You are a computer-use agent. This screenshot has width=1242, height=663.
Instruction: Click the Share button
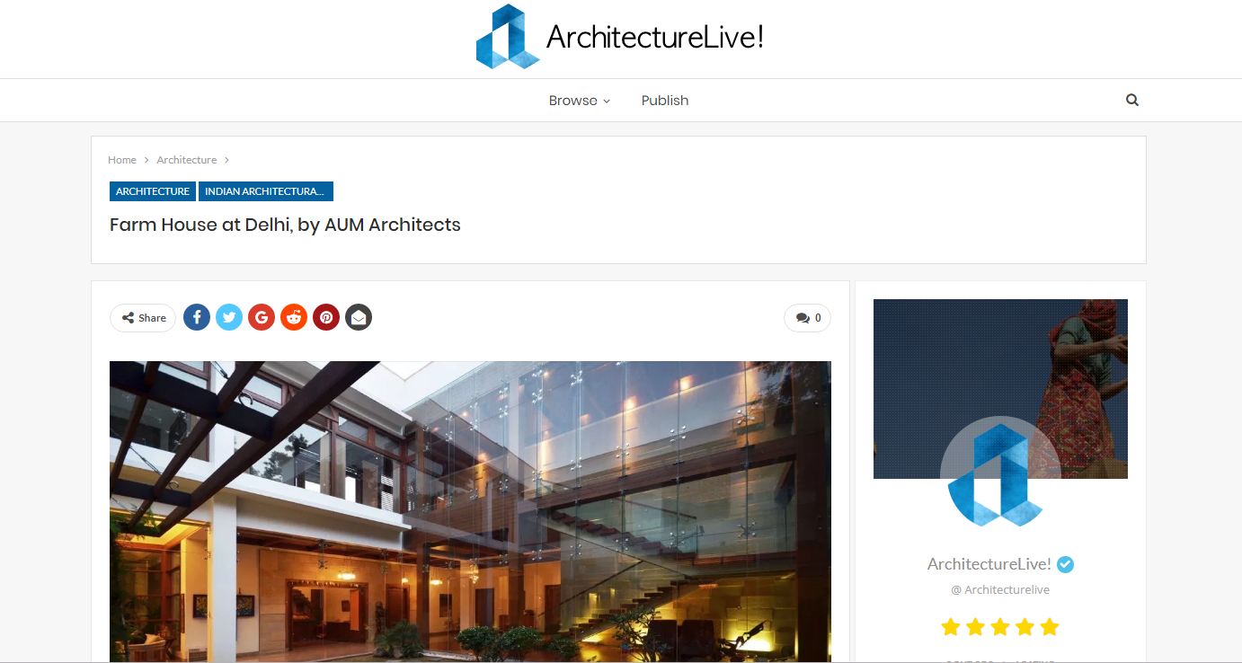143,318
